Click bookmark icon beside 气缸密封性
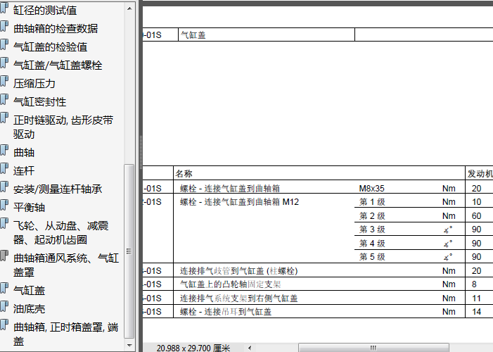Image resolution: width=493 pixels, height=352 pixels. click(x=4, y=99)
